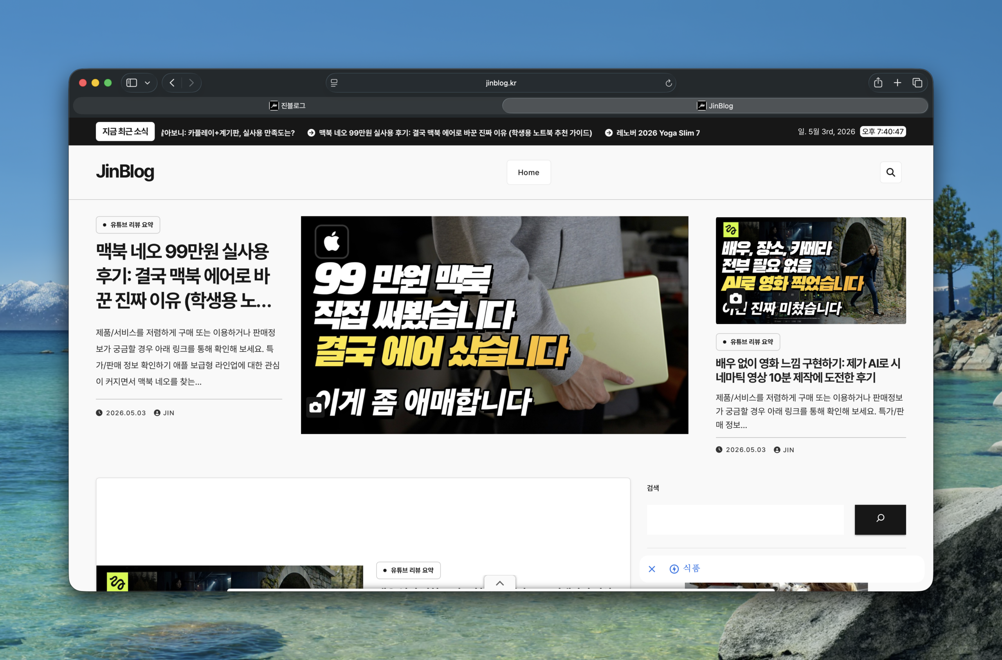The width and height of the screenshot is (1002, 660).
Task: Reload the jinblog.kr page
Action: point(668,83)
